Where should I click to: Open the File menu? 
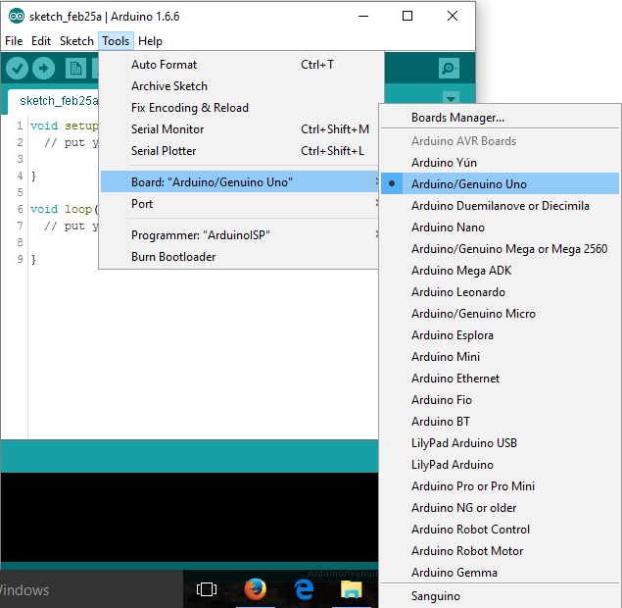click(x=14, y=41)
